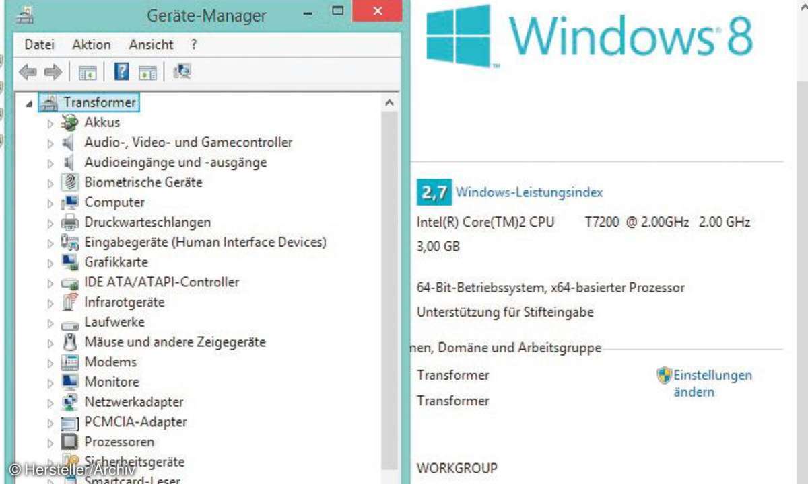
Task: Click the Eingabegeräte HID icon
Action: (x=69, y=242)
